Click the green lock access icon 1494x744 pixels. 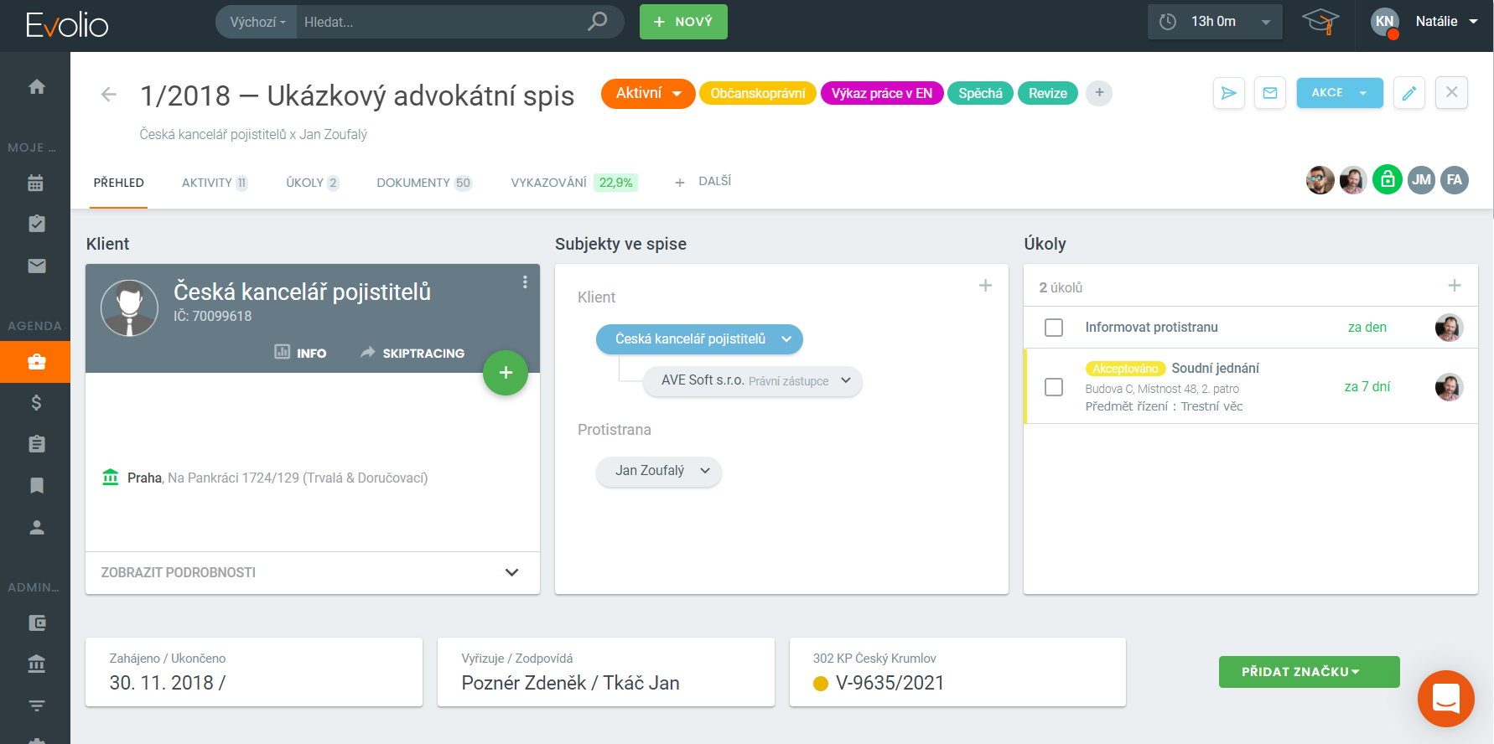pos(1387,180)
